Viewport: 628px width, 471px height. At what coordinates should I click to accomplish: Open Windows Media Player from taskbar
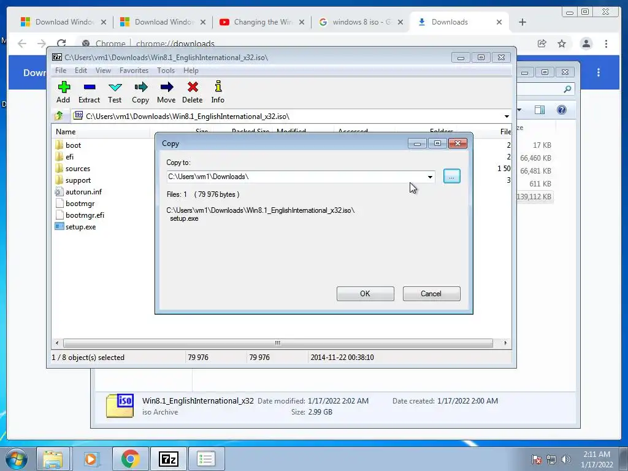coord(91,459)
